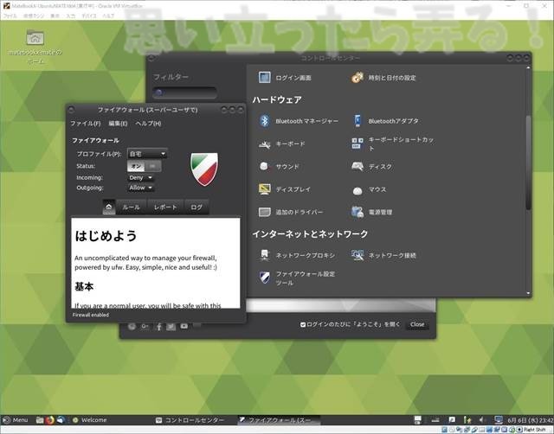Open 電源管理 settings icon

[x=358, y=212]
